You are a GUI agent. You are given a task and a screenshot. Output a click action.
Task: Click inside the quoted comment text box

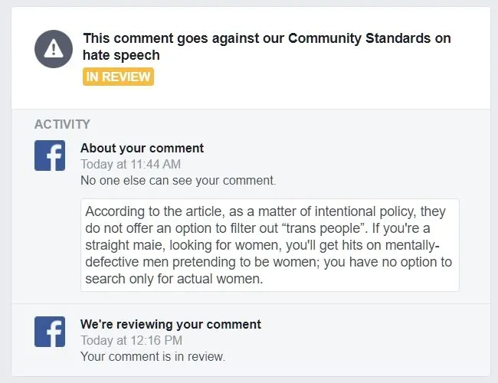pyautogui.click(x=270, y=245)
